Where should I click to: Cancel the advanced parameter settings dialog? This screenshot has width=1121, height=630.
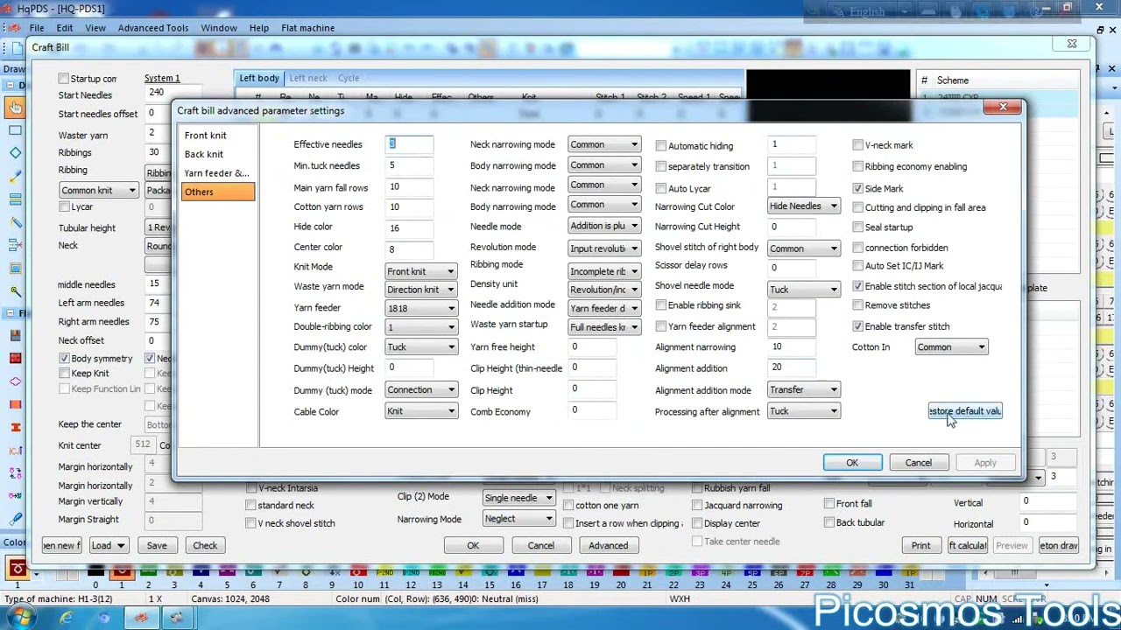[918, 463]
